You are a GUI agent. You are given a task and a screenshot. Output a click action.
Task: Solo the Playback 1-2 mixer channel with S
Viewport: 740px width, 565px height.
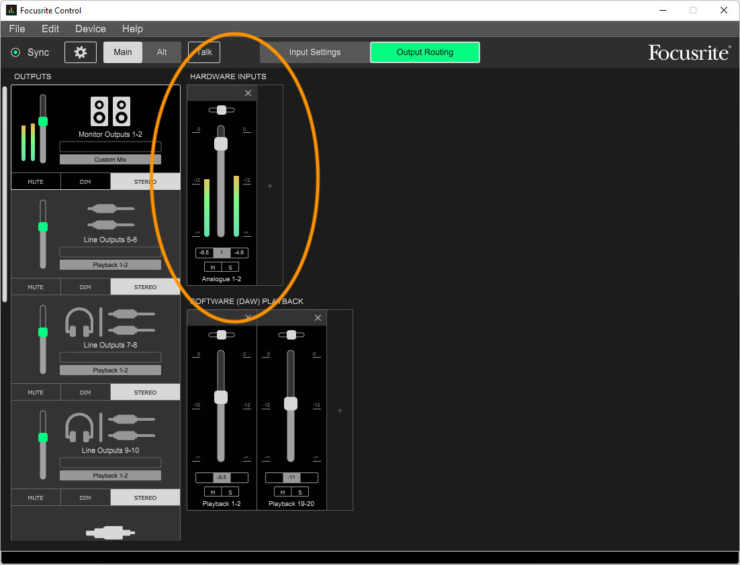[230, 492]
